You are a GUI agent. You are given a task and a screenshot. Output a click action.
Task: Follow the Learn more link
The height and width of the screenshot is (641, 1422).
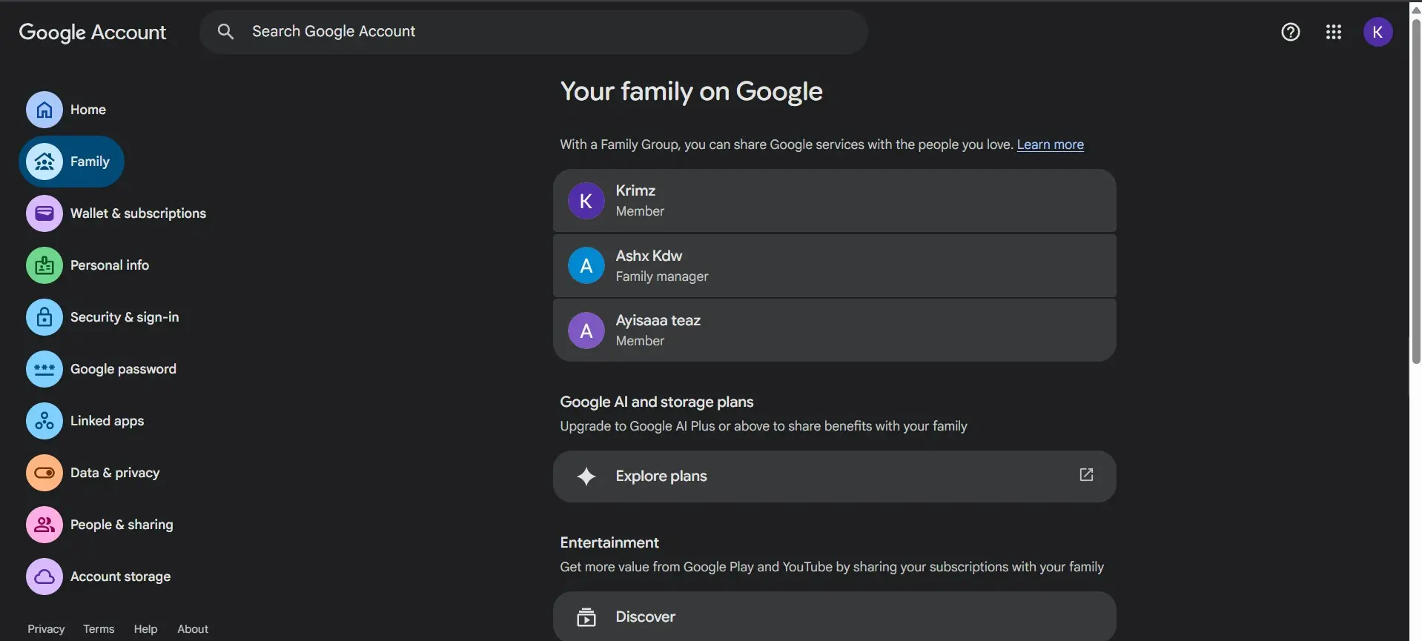click(1050, 145)
